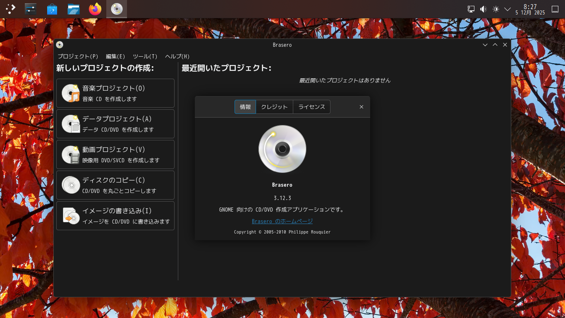Launch Firefox from the top panel
Image resolution: width=565 pixels, height=318 pixels.
coord(95,9)
